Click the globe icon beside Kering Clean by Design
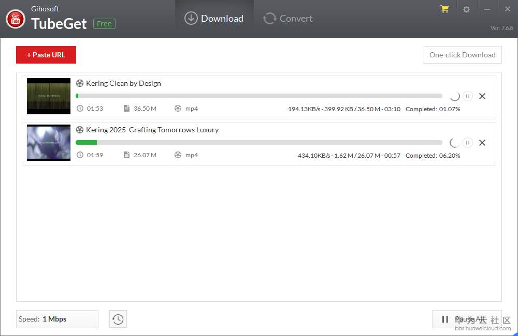 (80, 83)
